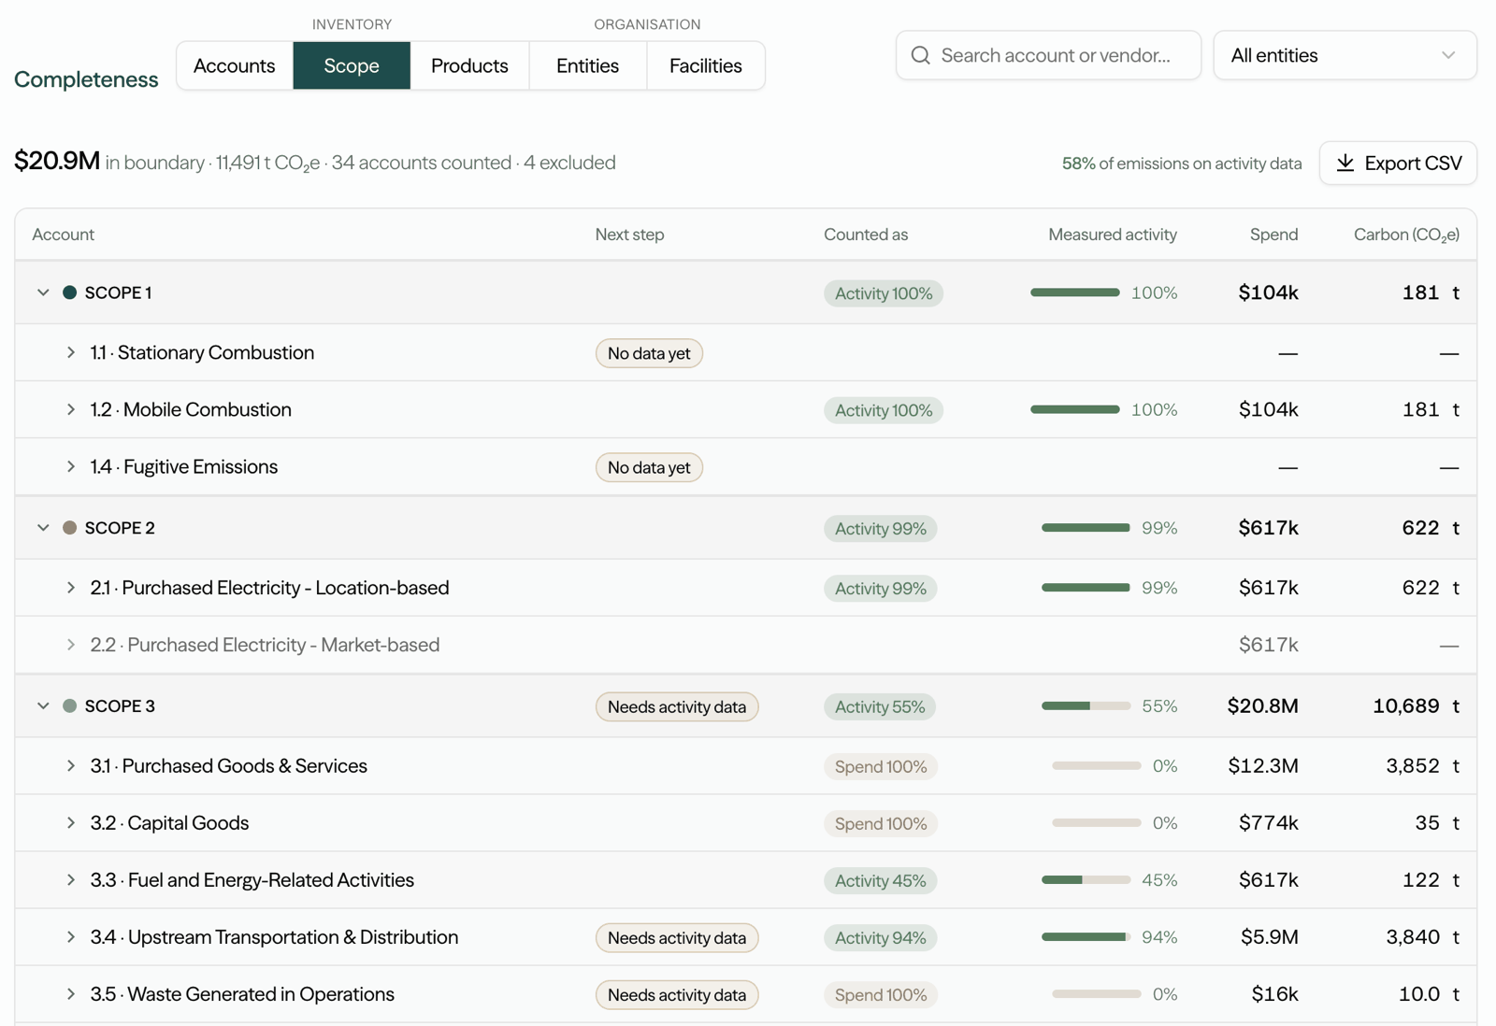Viewport: 1496px width, 1026px height.
Task: Switch to the Accounts tab
Action: (235, 65)
